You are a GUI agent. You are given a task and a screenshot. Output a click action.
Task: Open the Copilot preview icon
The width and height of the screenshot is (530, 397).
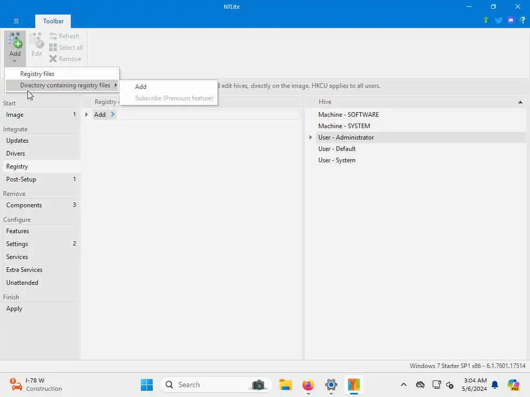click(513, 385)
